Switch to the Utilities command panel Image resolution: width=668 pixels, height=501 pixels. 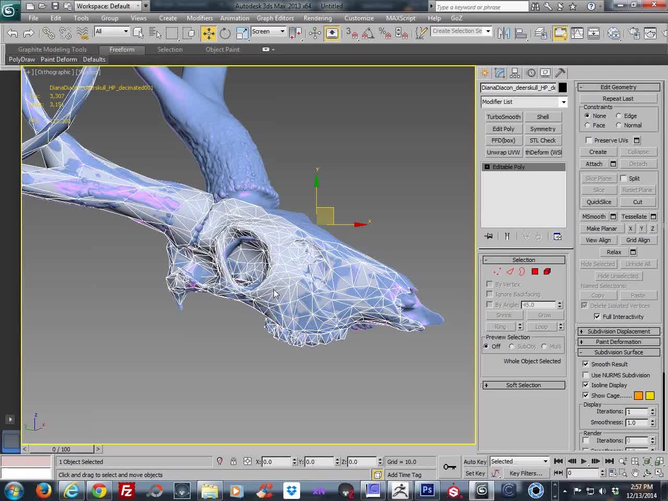560,73
